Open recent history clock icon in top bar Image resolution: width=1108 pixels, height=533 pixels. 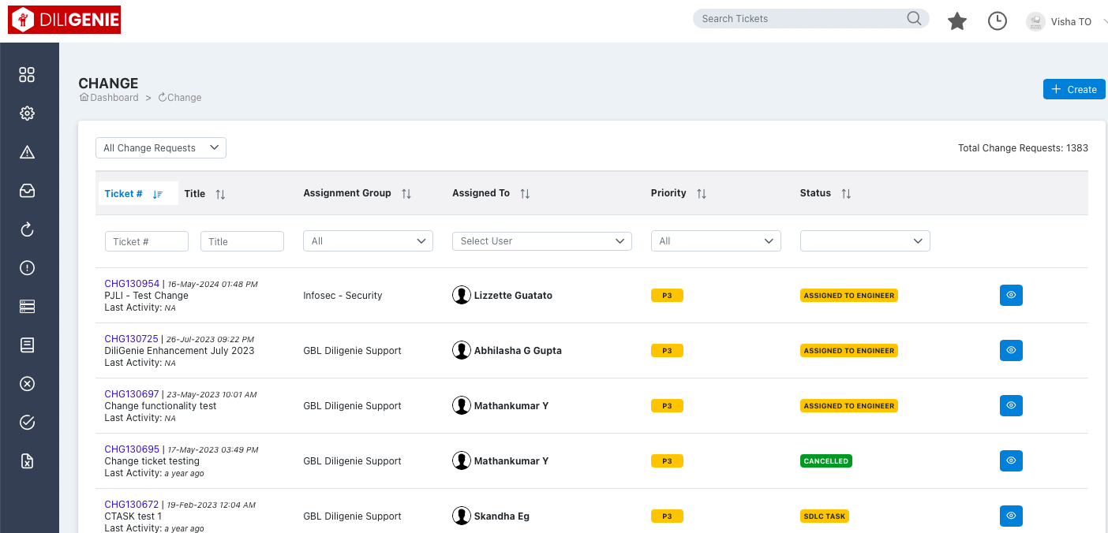pyautogui.click(x=997, y=21)
